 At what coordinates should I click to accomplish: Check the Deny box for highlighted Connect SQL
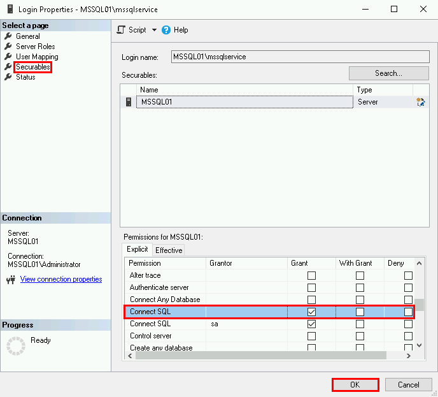coord(408,312)
